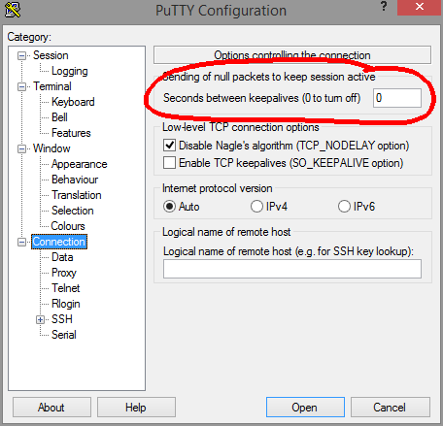Click 'Options controlling the connection' header
Screen dimensions: 443x426
pos(292,55)
